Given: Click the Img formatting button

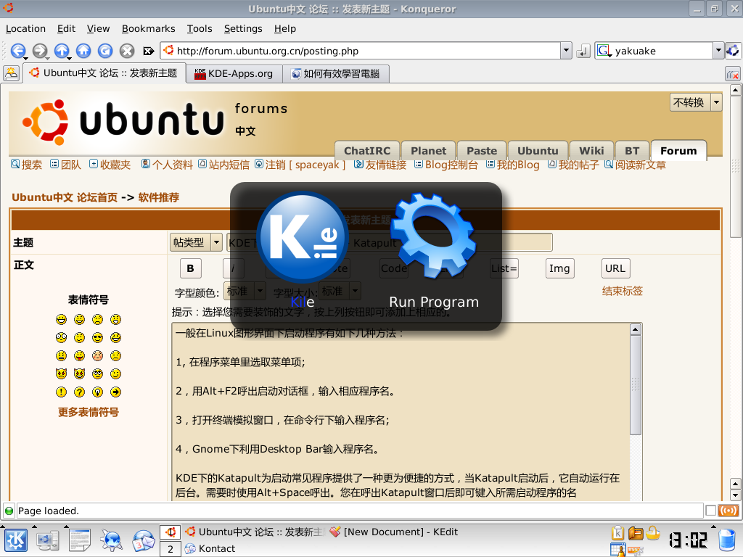Looking at the screenshot, I should (x=559, y=268).
